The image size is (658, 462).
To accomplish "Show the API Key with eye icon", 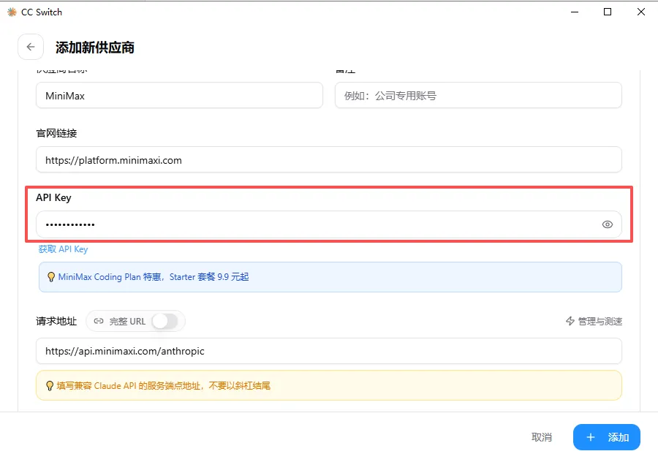I will [608, 224].
